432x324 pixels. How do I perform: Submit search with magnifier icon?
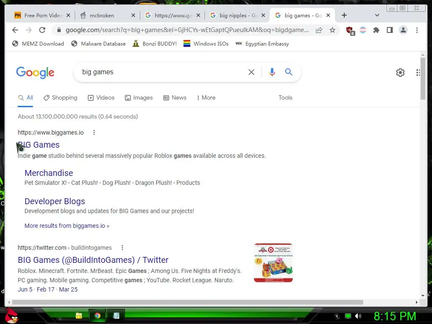(289, 72)
